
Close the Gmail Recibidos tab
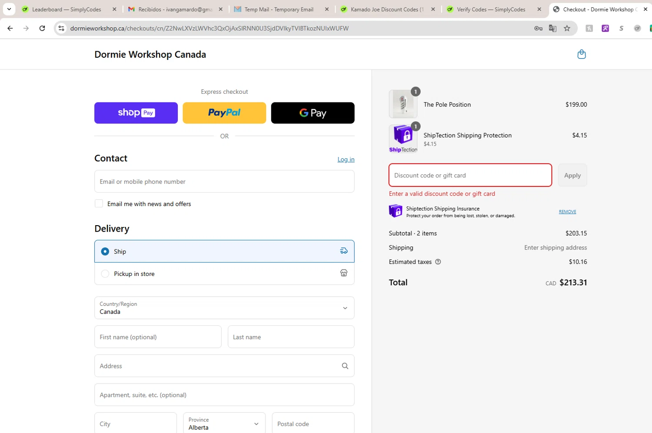point(221,9)
